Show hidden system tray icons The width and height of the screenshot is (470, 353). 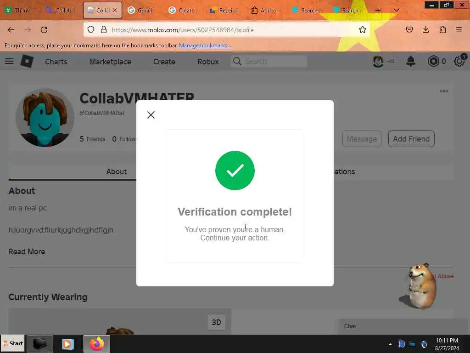click(x=390, y=344)
